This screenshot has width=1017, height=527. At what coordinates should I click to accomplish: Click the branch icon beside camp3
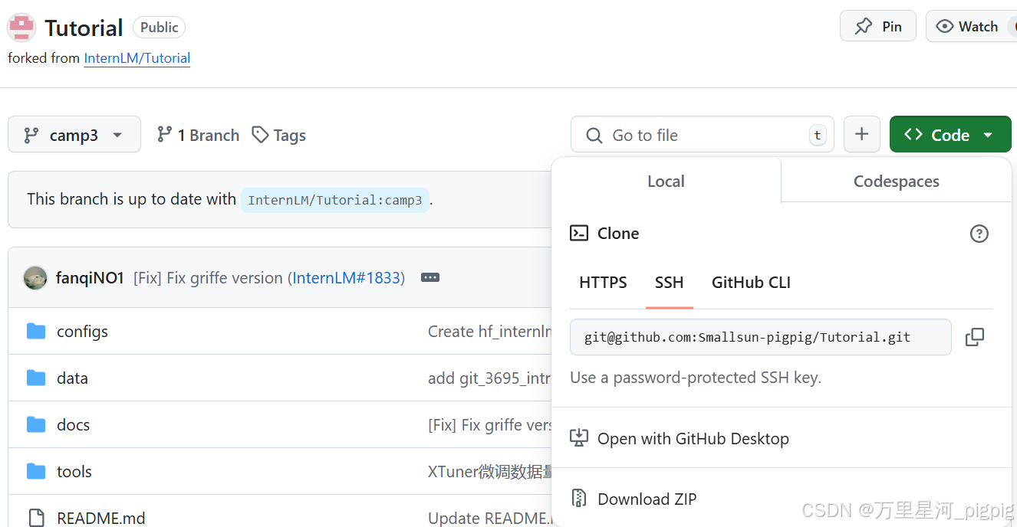pyautogui.click(x=31, y=136)
